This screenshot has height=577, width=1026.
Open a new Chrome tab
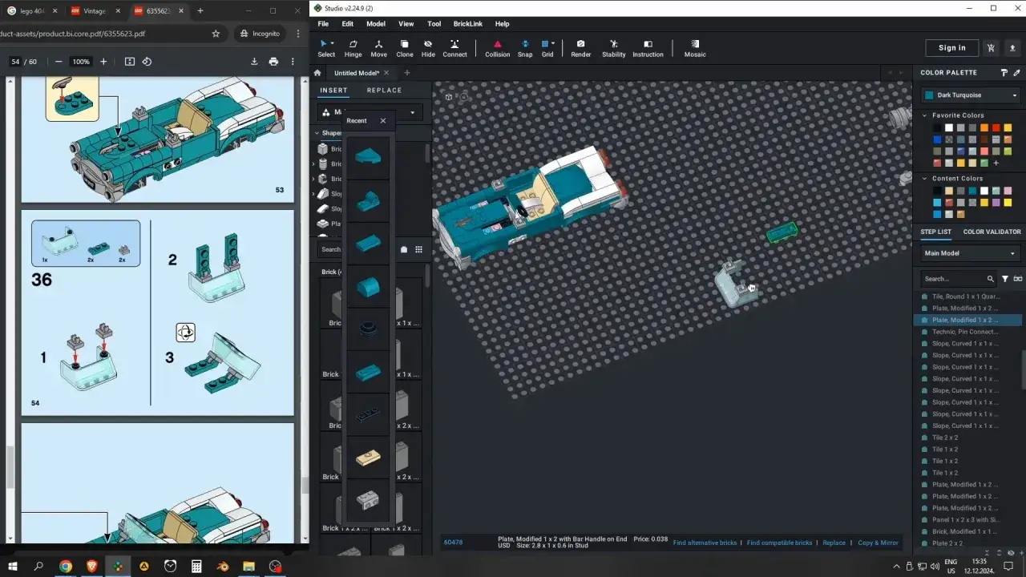[200, 11]
